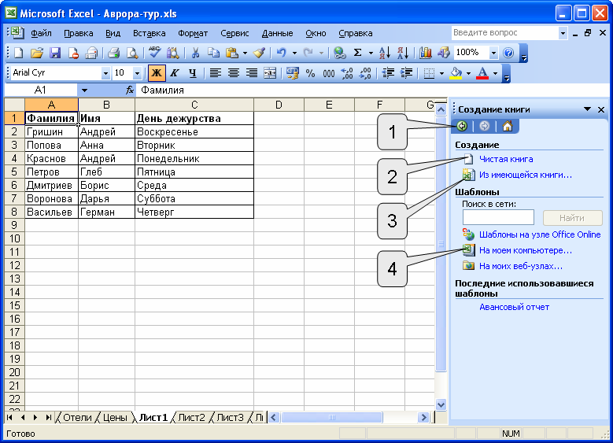Click the Print icon
The image size is (613, 443).
(x=113, y=53)
